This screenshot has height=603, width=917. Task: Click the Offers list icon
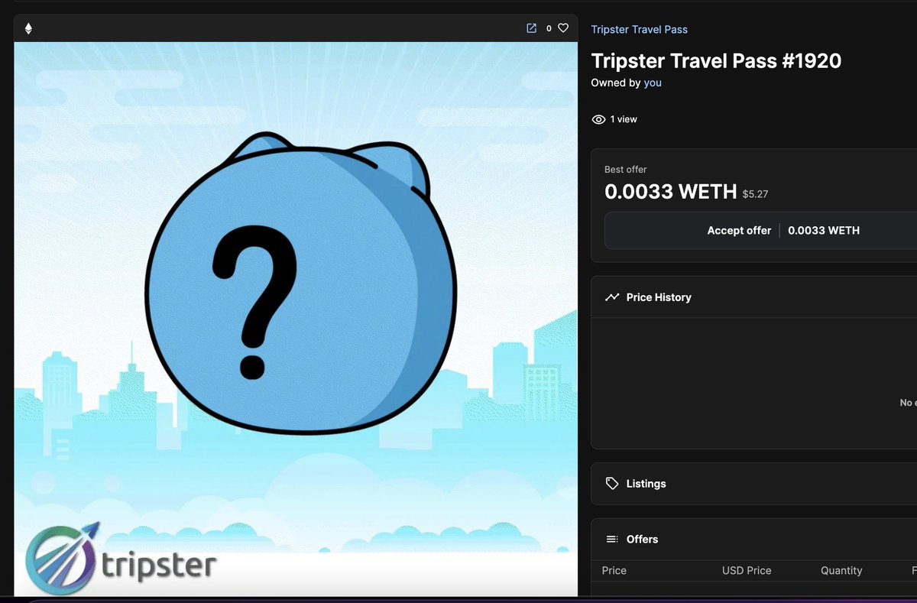[612, 540]
